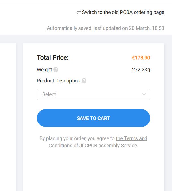This screenshot has height=191, width=172.
Task: Click the help icon next to Weight
Action: coord(56,70)
